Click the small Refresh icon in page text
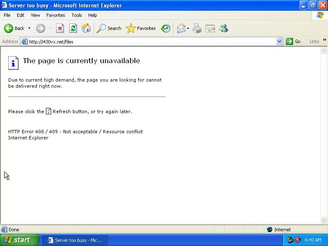328x246 pixels. point(48,111)
